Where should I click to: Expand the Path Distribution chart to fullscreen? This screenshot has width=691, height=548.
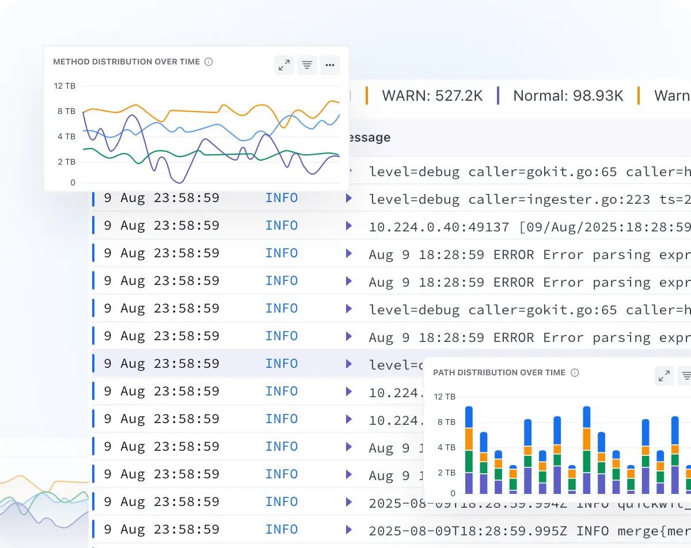click(664, 376)
